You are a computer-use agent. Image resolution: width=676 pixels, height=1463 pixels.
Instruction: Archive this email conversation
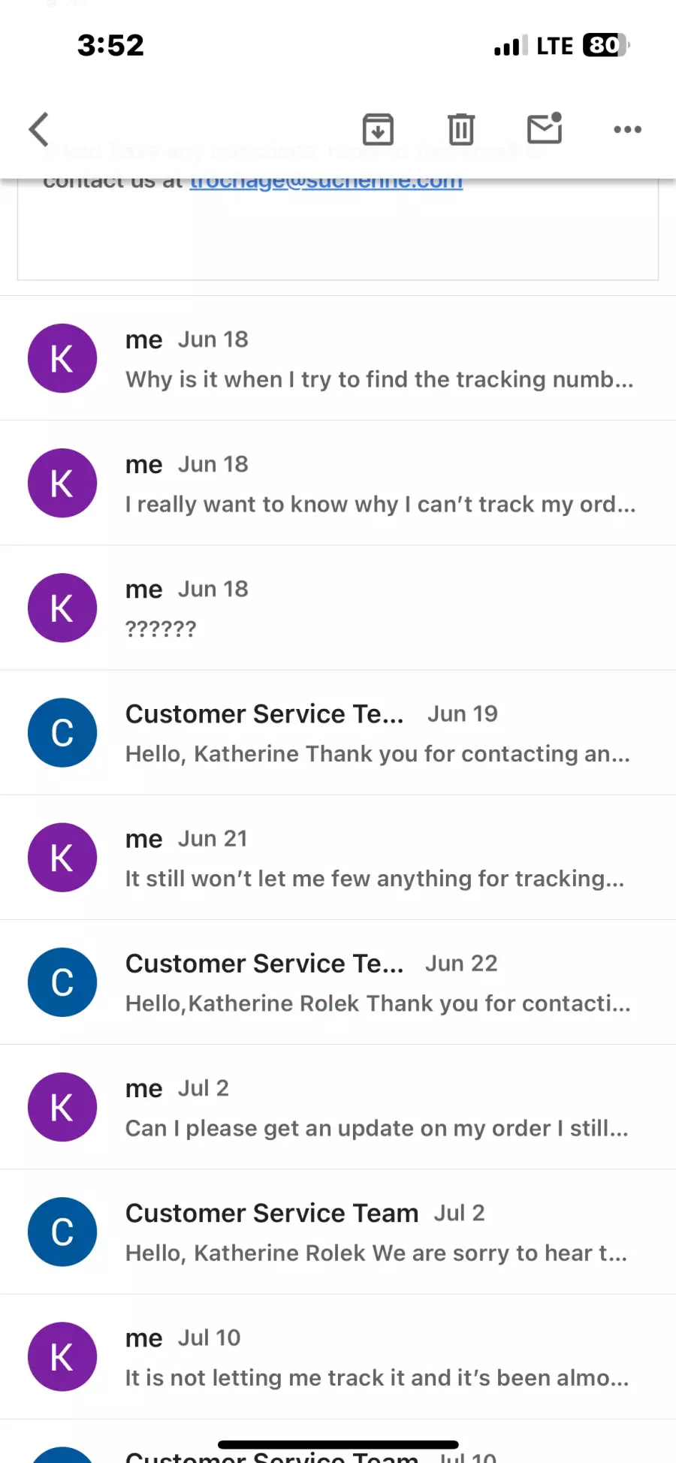pos(378,129)
